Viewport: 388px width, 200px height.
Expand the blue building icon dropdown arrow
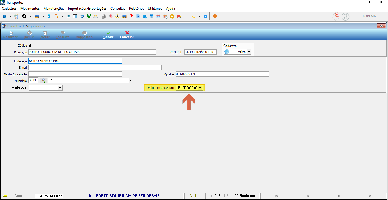[11, 16]
